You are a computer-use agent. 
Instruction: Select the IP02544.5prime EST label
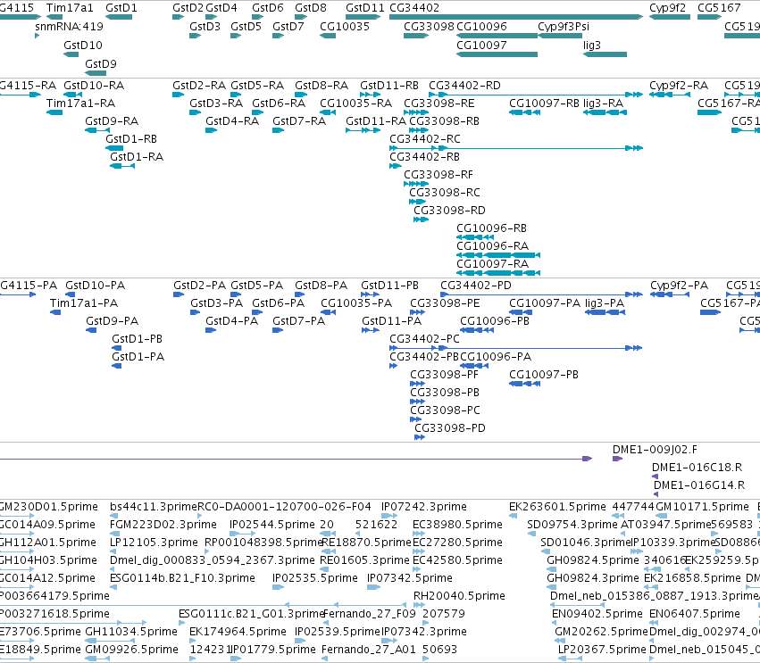point(272,525)
